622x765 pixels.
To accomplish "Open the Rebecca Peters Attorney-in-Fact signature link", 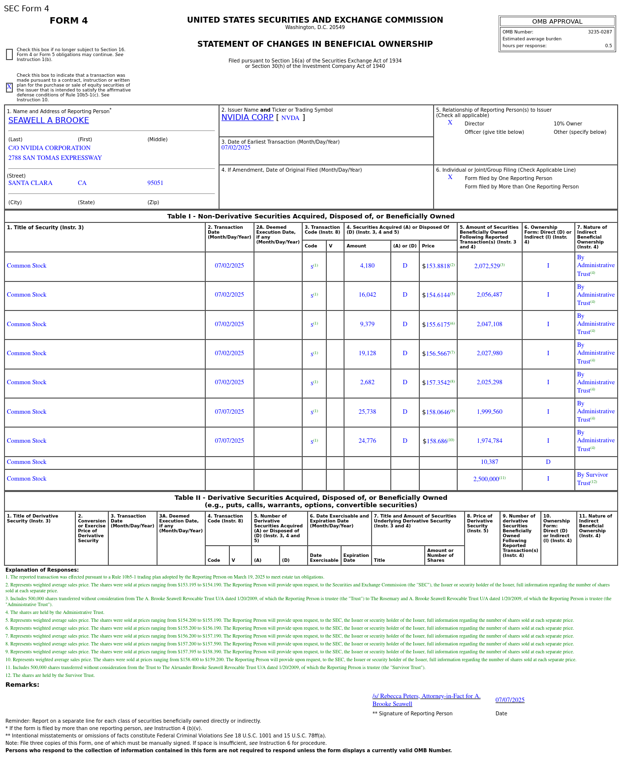I will [427, 700].
